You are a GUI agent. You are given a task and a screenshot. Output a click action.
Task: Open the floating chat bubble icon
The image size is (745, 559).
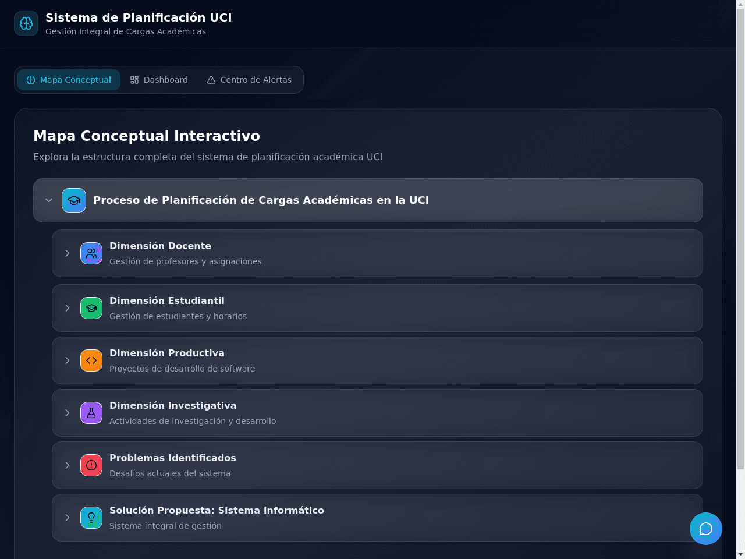tap(706, 529)
